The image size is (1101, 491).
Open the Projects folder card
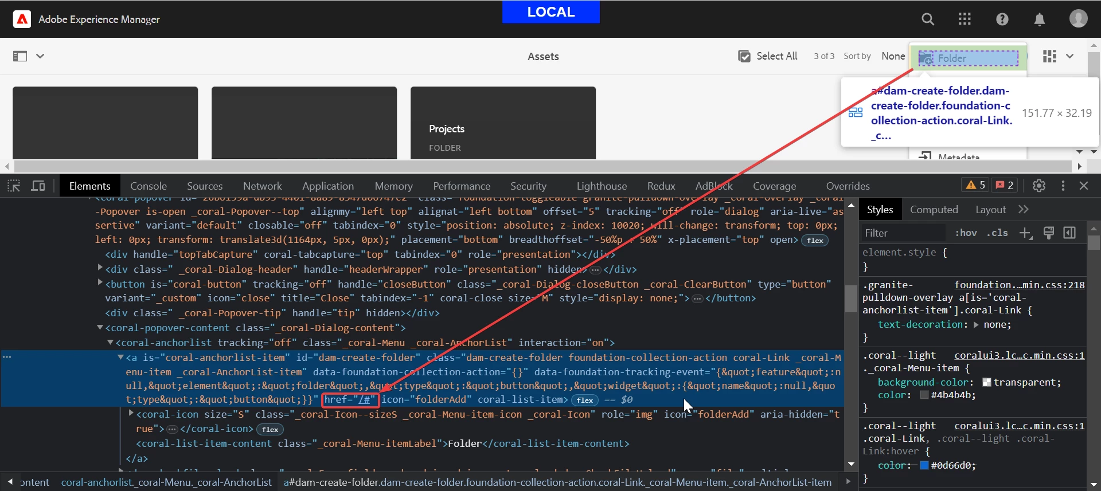[503, 123]
